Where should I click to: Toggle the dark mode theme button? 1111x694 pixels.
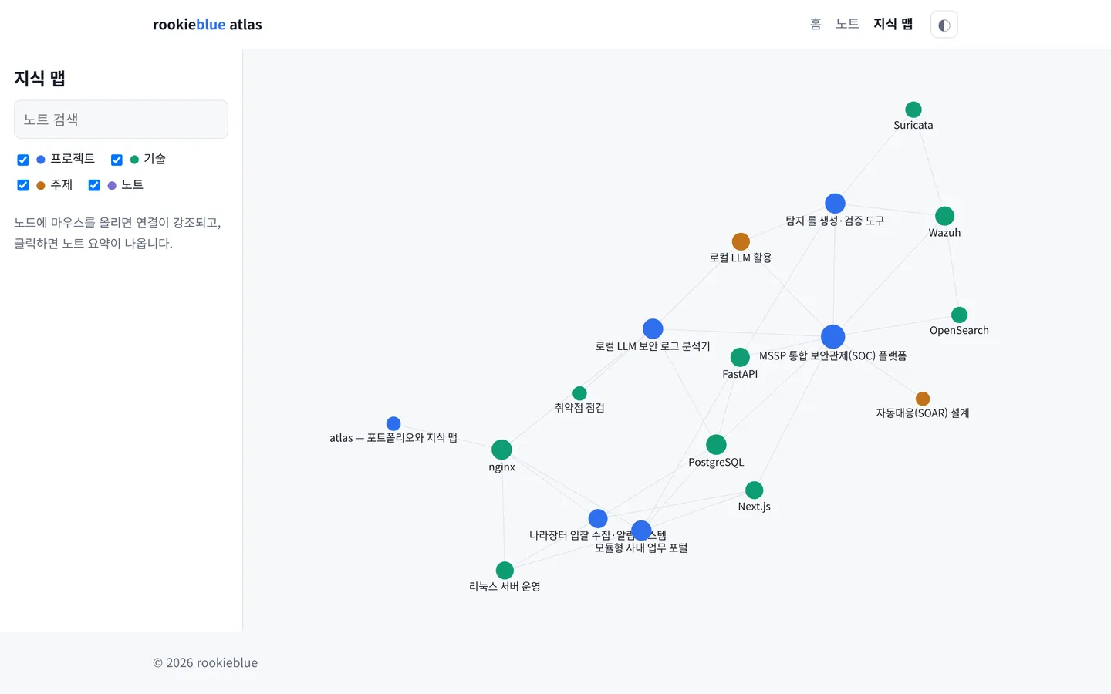tap(944, 25)
